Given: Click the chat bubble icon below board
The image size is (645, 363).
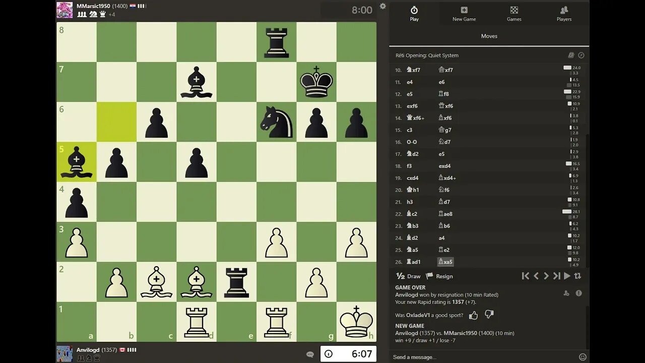Looking at the screenshot, I should pyautogui.click(x=310, y=354).
